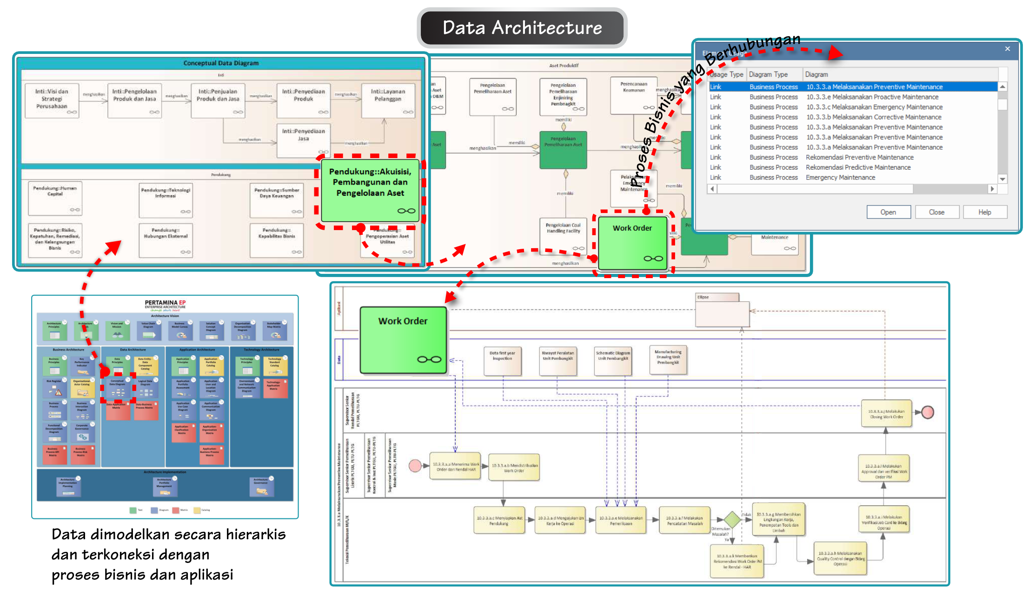Screen dimensions: 1035x596
Task: Select the Inti::Layanan Pelanggan entity
Action: tap(388, 100)
